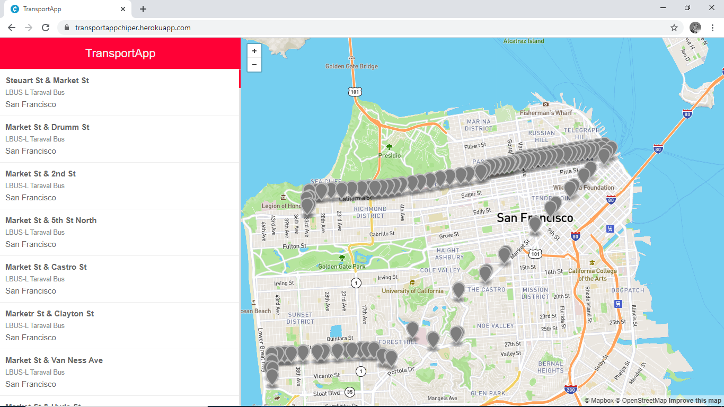The width and height of the screenshot is (724, 407).
Task: Go forward in browser history
Action: [x=29, y=28]
